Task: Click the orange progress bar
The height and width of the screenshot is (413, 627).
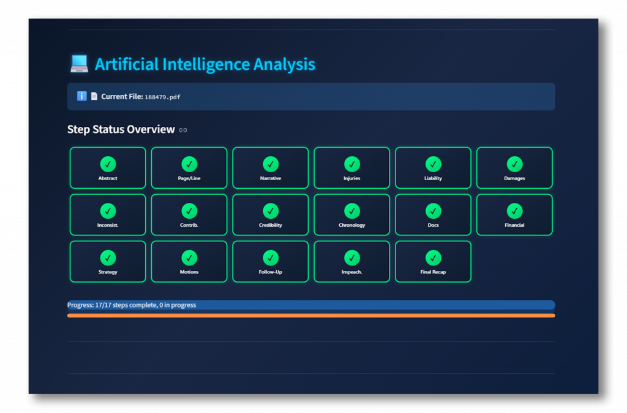Action: click(311, 316)
